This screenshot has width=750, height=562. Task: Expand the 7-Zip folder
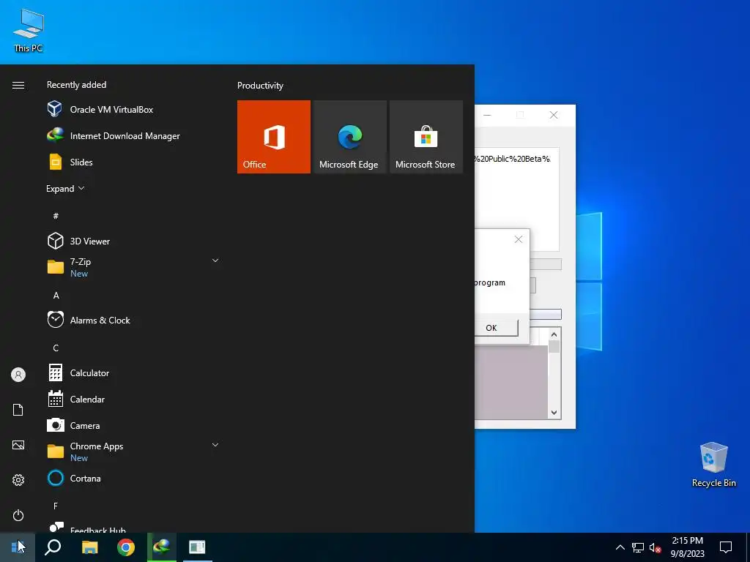215,261
